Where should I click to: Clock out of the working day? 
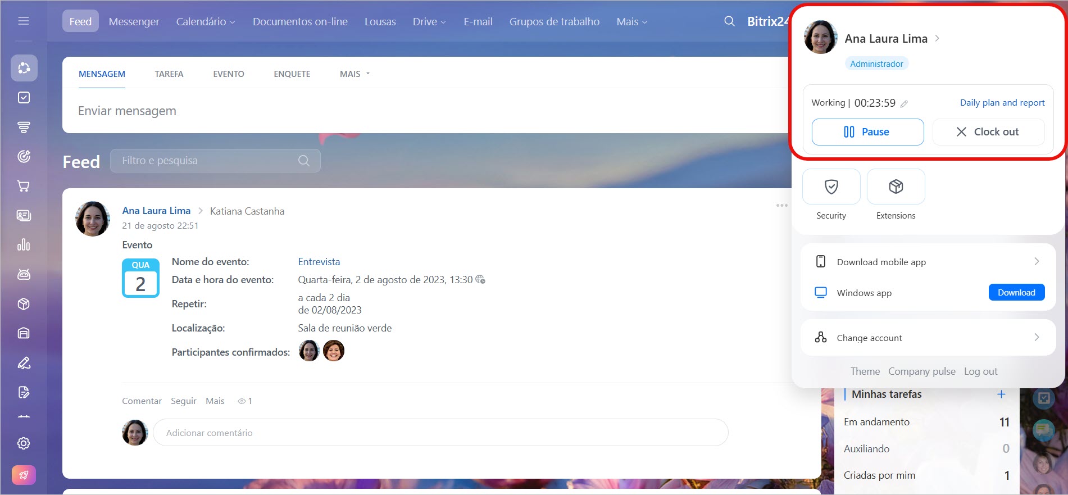click(988, 132)
